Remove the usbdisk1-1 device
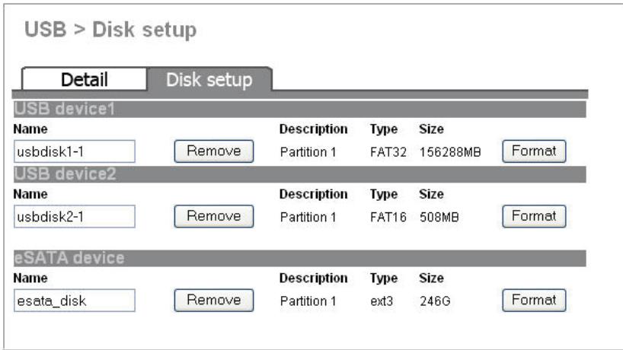This screenshot has width=623, height=350. (x=214, y=151)
